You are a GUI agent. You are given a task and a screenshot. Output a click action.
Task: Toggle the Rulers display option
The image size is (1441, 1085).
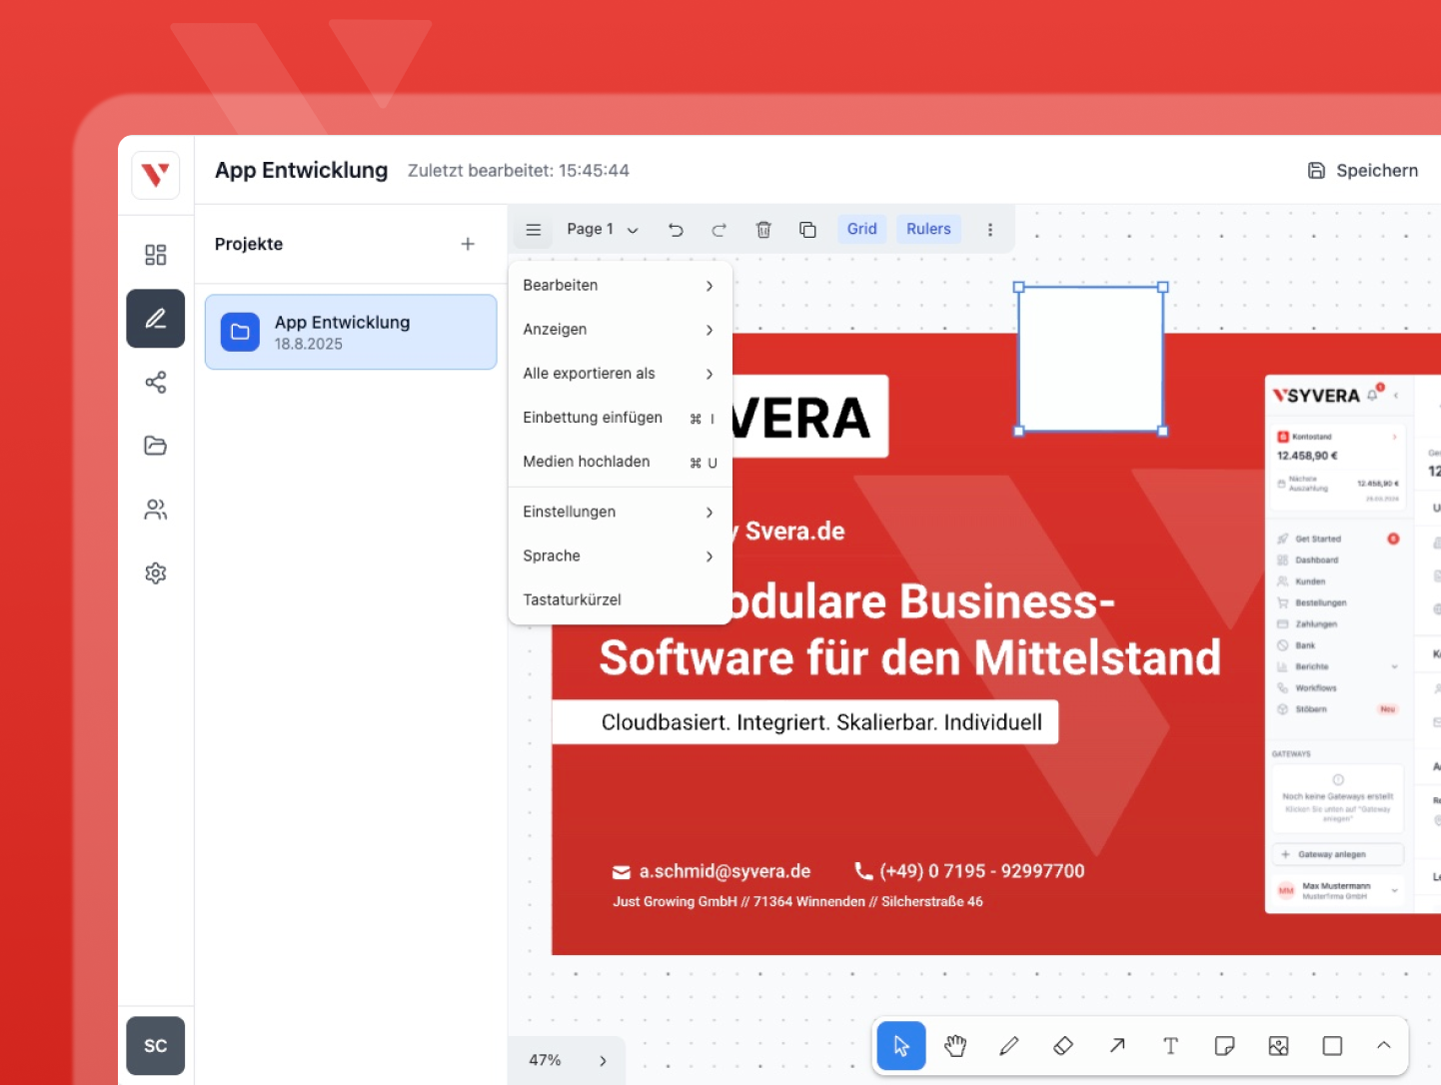pyautogui.click(x=928, y=229)
